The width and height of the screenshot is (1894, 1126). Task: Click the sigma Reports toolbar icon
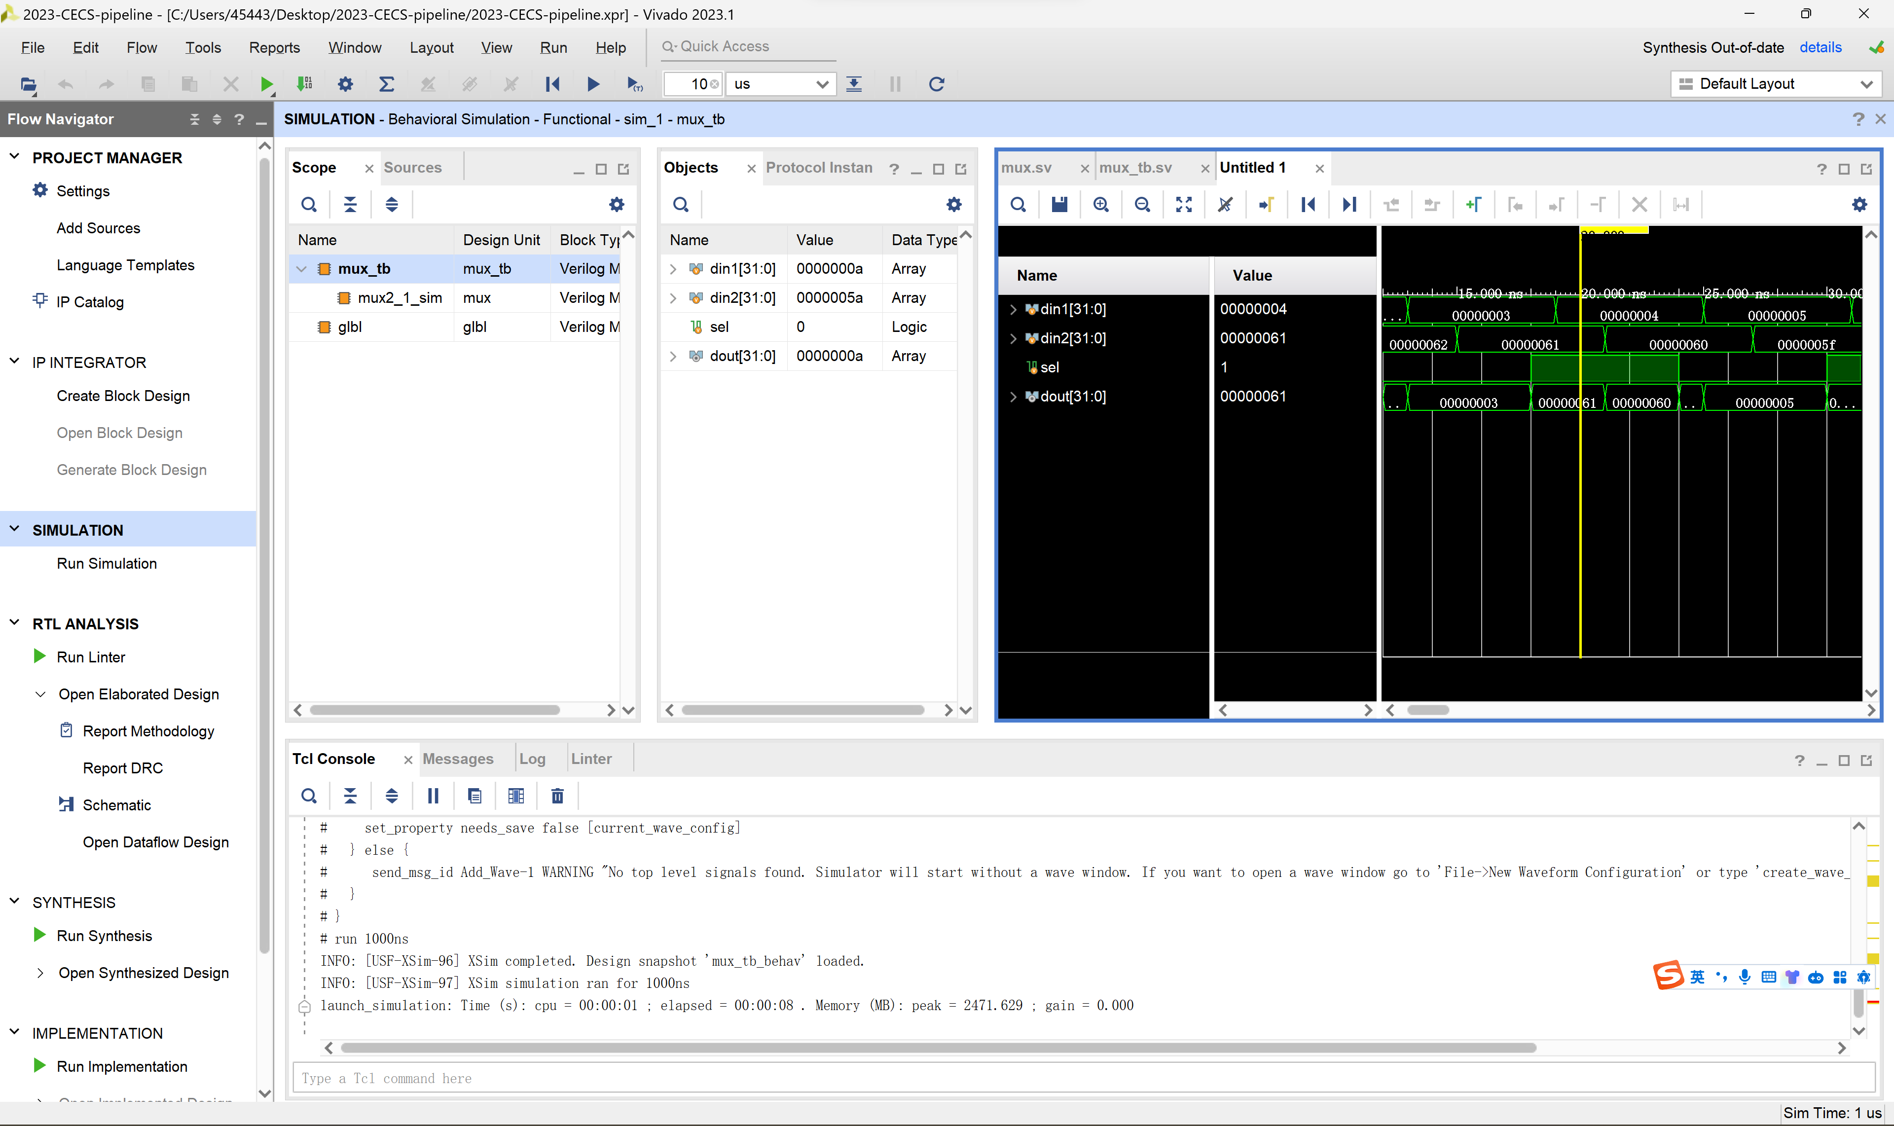point(386,84)
